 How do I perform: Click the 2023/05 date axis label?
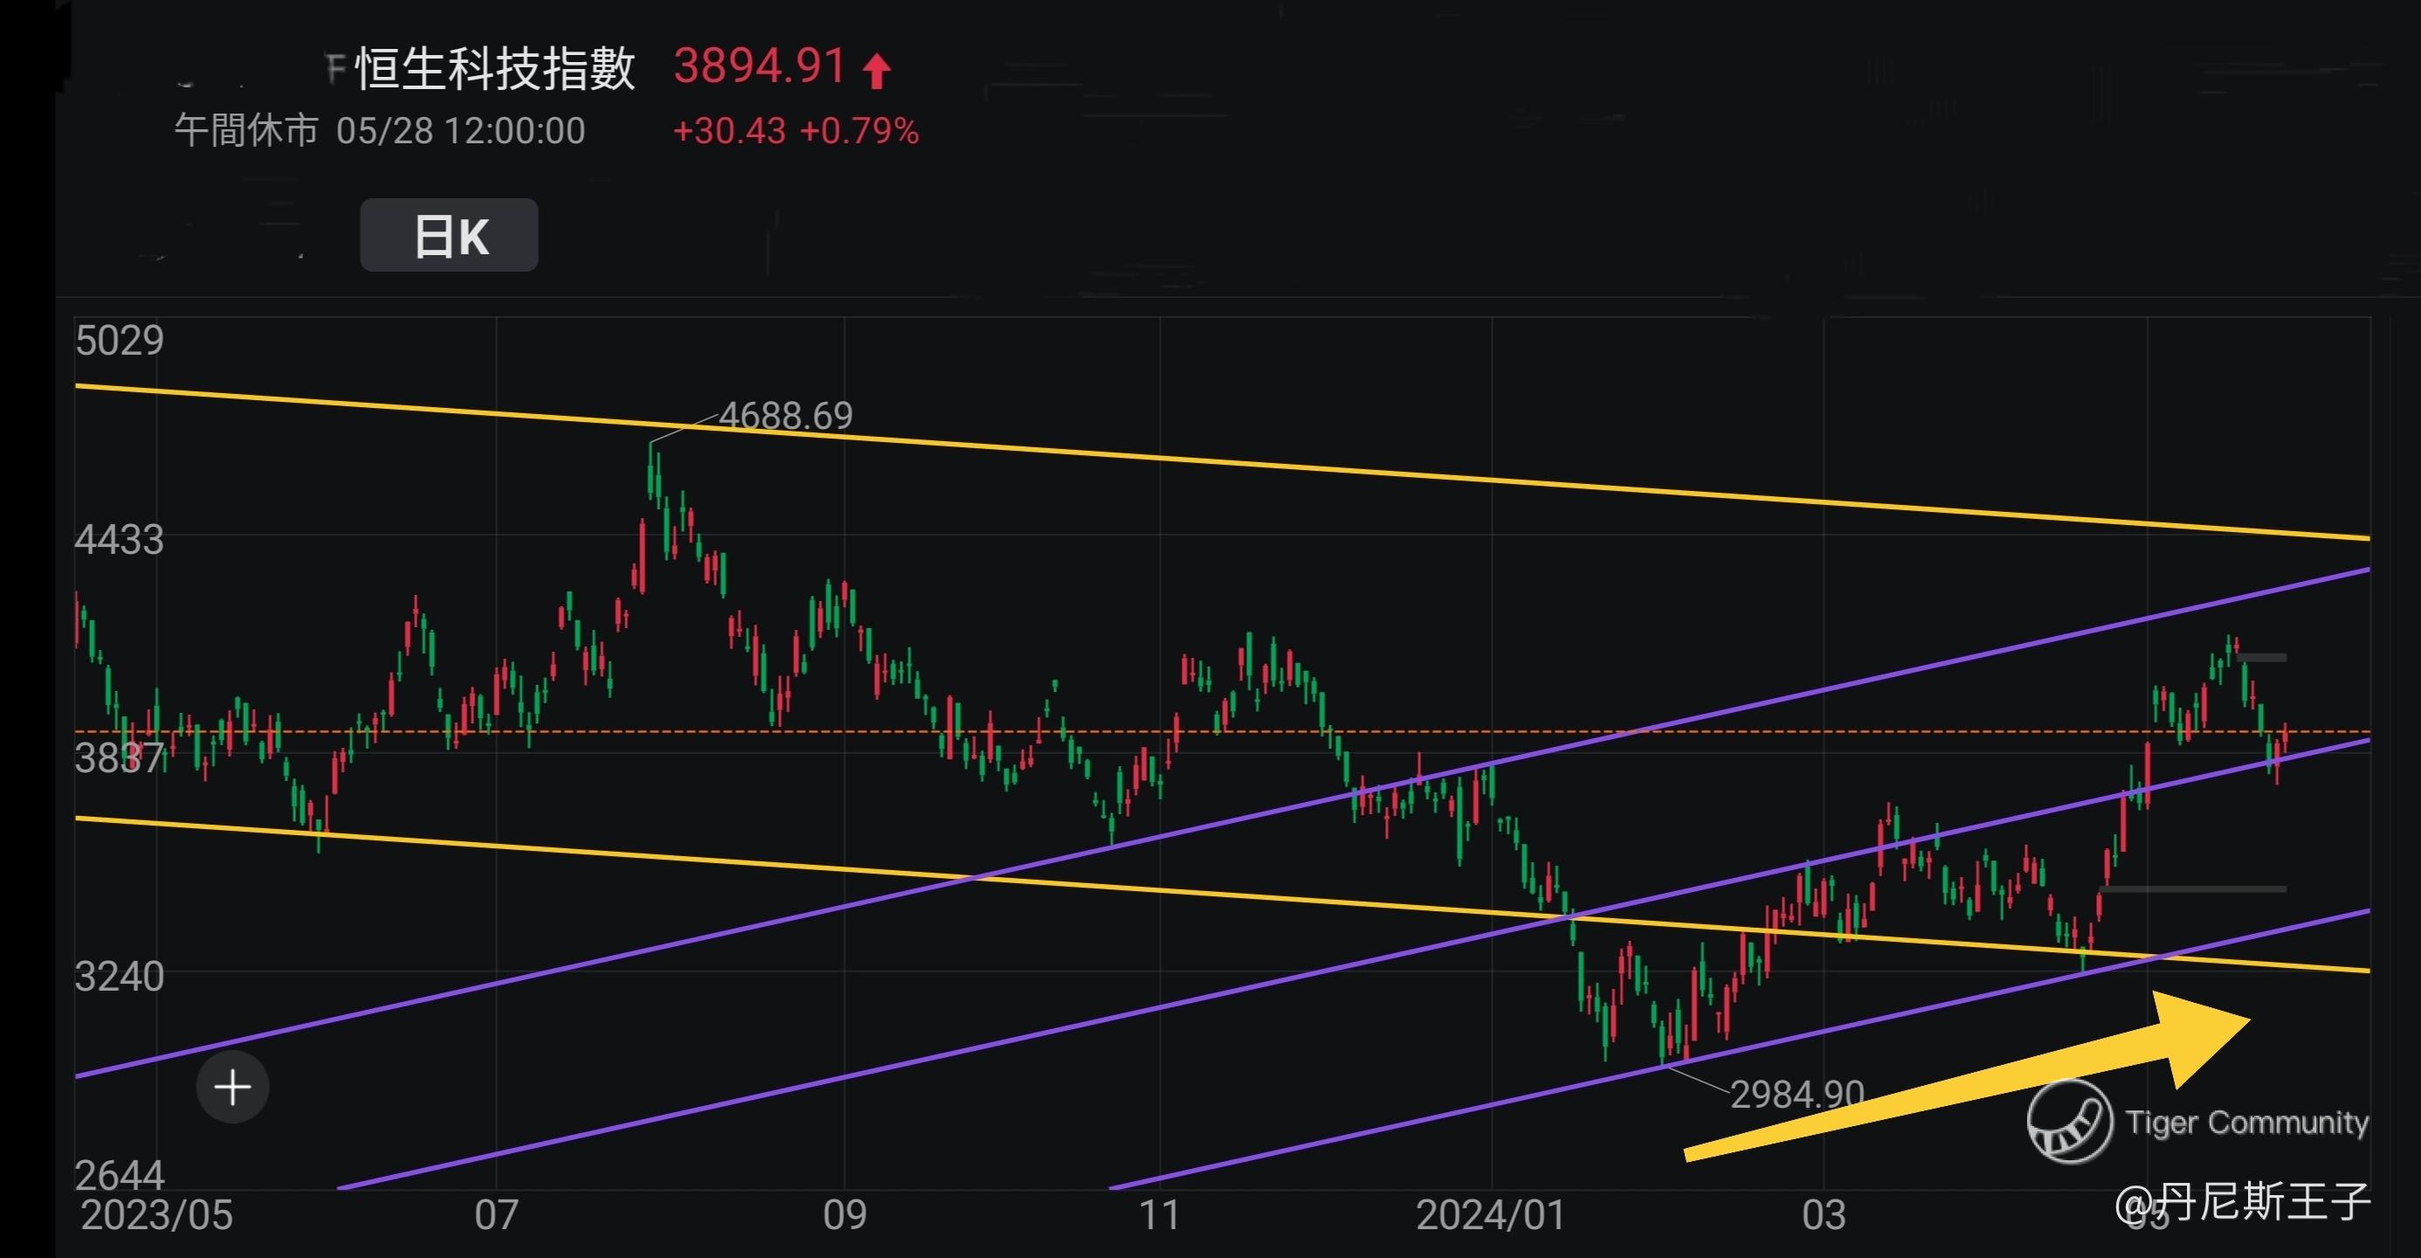(156, 1214)
